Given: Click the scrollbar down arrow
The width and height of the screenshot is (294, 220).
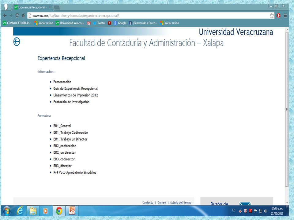Looking at the screenshot, I should pyautogui.click(x=287, y=203).
